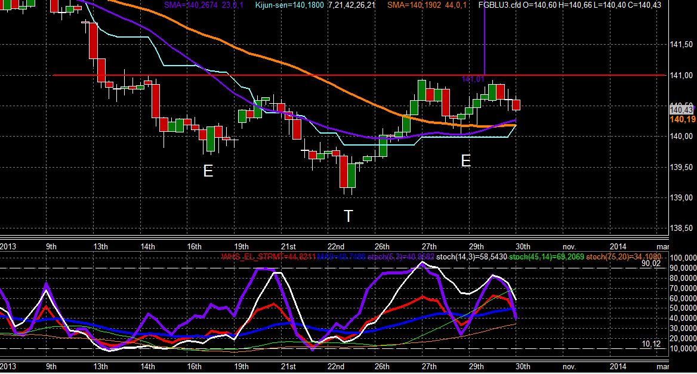The height and width of the screenshot is (374, 697).
Task: Click the purple SMA=140,2674 indicator label
Action: [191, 5]
